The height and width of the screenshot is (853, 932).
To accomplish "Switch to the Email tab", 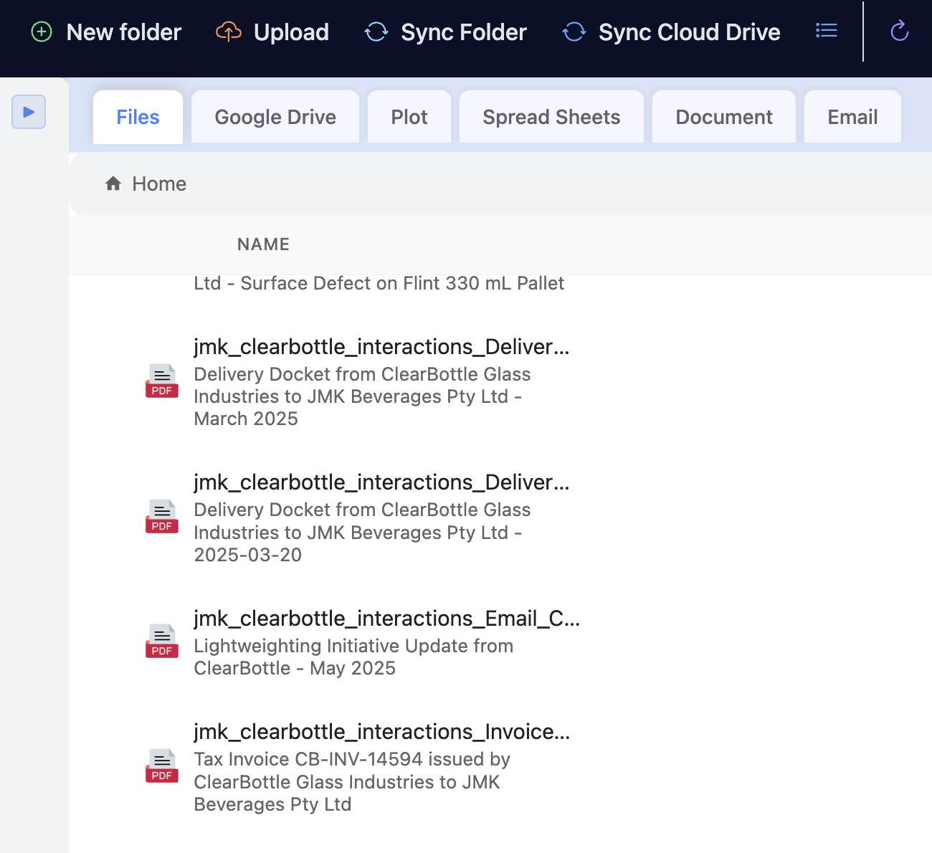I will click(852, 117).
